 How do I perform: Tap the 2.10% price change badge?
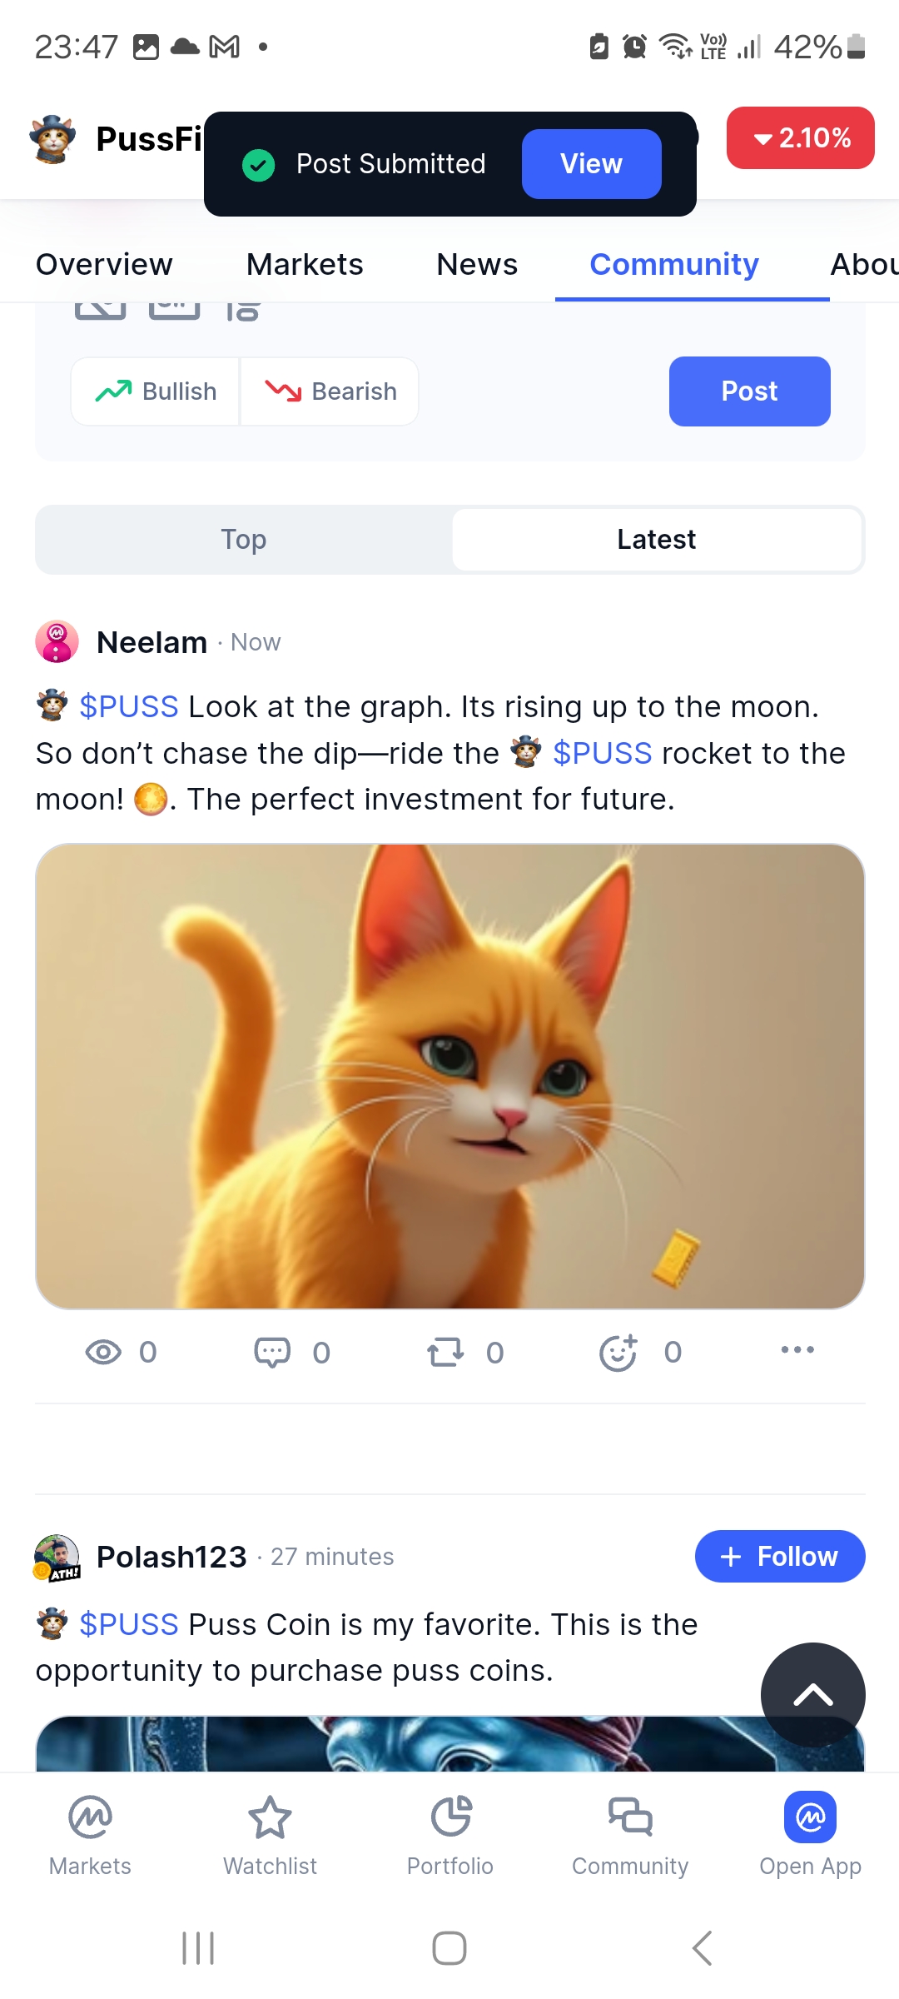tap(800, 138)
